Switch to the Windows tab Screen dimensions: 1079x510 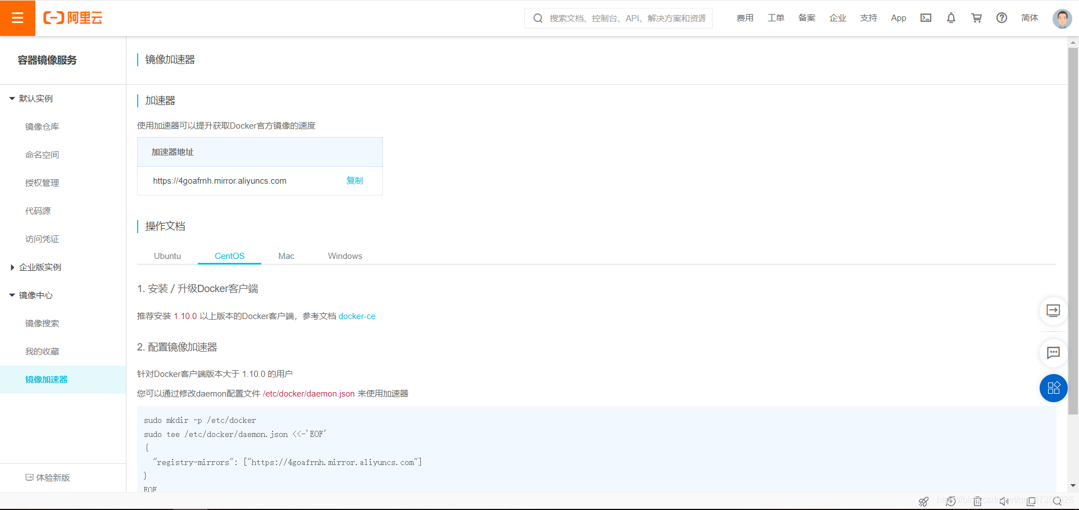pos(345,256)
